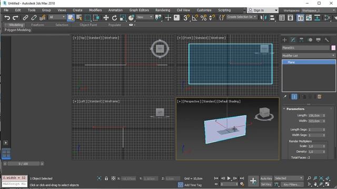Viewport: 337px width, 189px height.
Task: Click the Mirror tool icon
Action: click(263, 17)
